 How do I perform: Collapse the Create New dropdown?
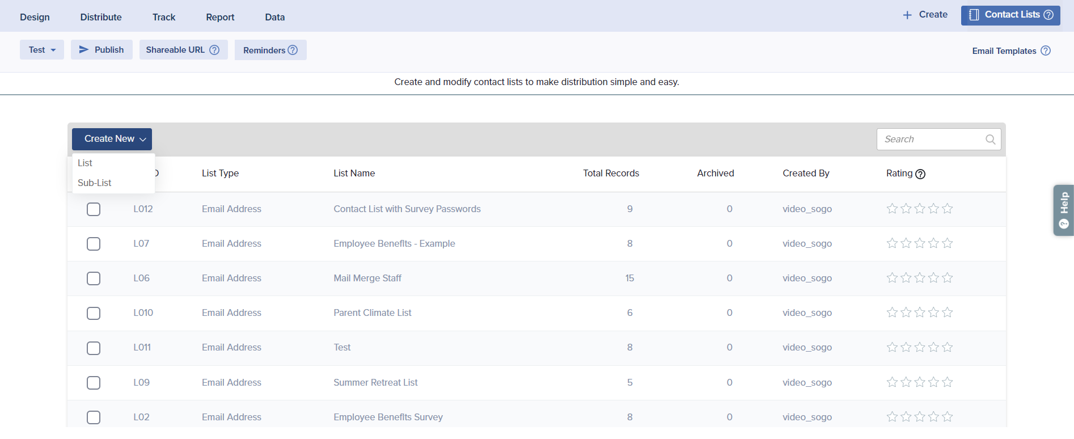click(x=112, y=139)
